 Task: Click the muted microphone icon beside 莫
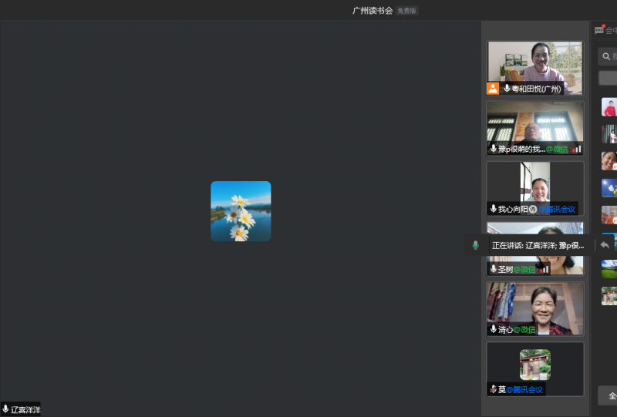coord(493,389)
